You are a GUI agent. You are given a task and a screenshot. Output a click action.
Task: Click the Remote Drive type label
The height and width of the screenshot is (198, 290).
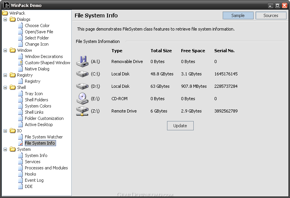tap(124, 111)
